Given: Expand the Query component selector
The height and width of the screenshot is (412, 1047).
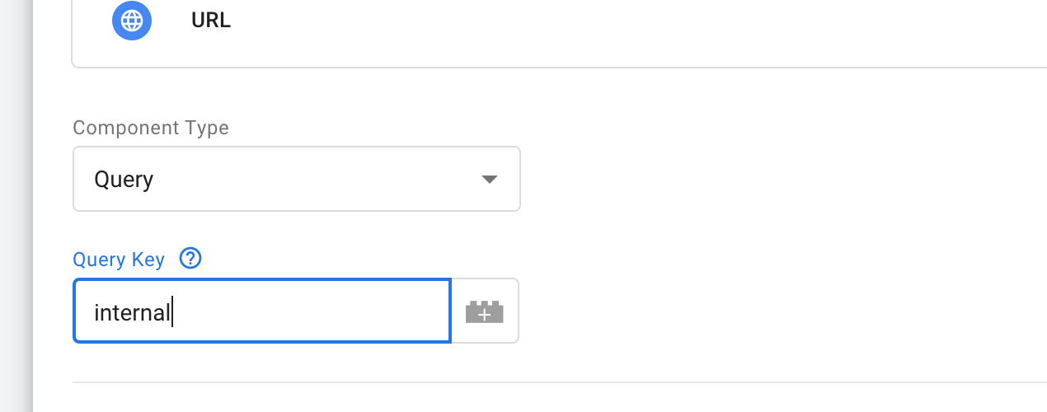Looking at the screenshot, I should click(x=297, y=179).
